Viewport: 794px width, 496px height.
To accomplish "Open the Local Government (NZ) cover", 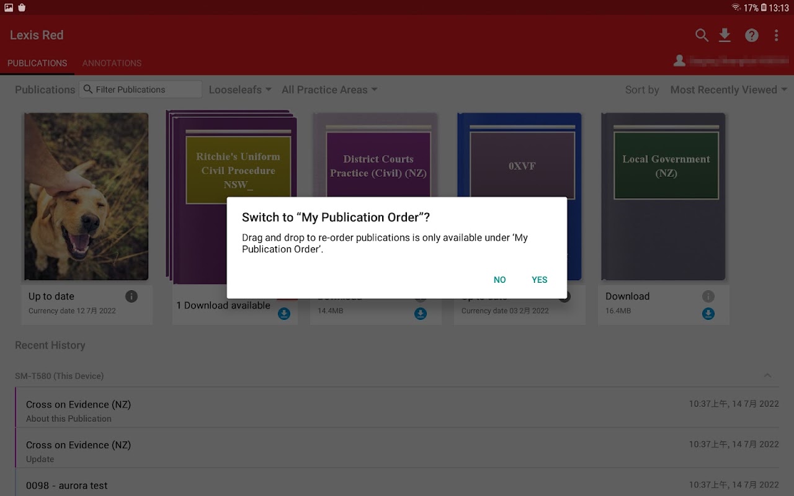I will coord(664,197).
